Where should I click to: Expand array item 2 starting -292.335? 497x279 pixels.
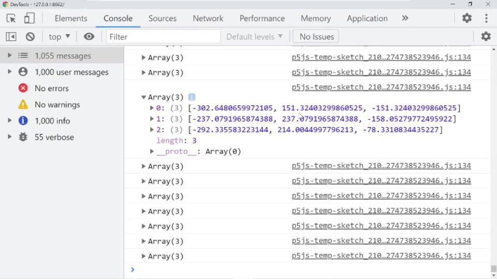[x=152, y=129]
